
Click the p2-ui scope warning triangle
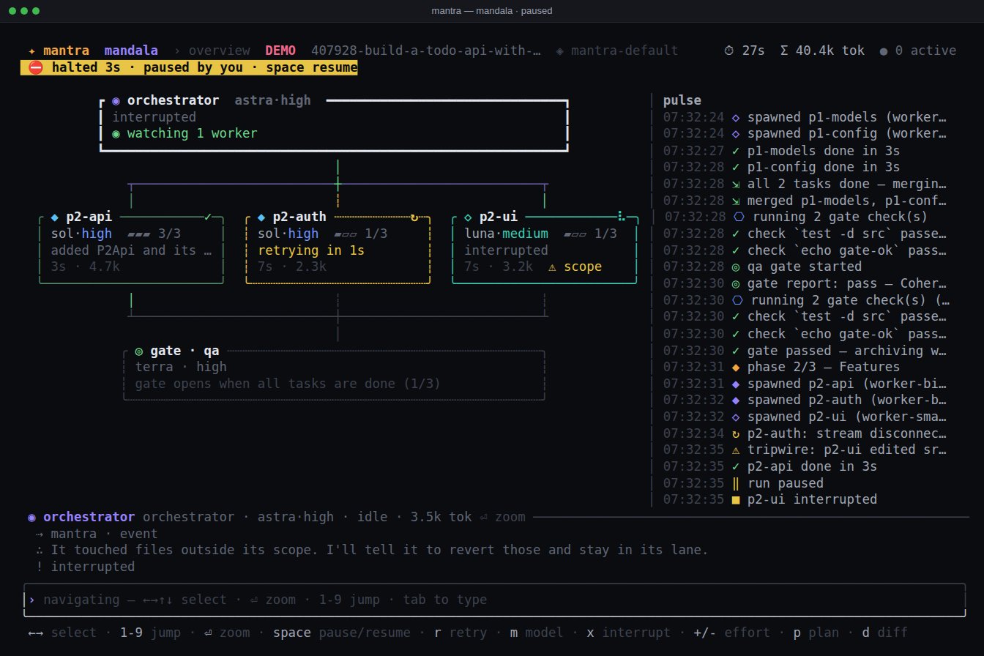(552, 266)
